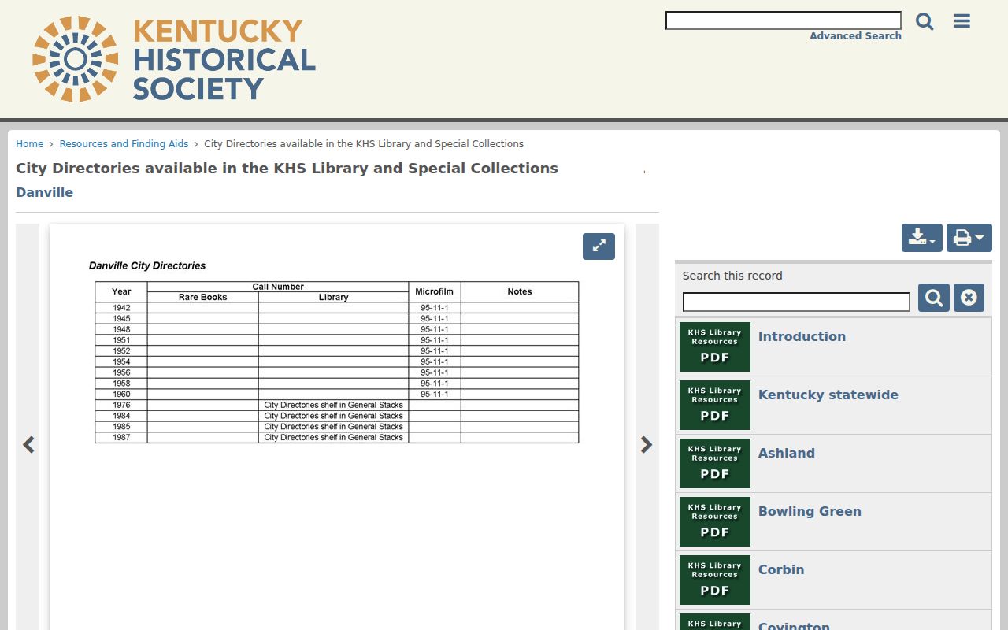
Task: Clear the record search field
Action: (969, 298)
